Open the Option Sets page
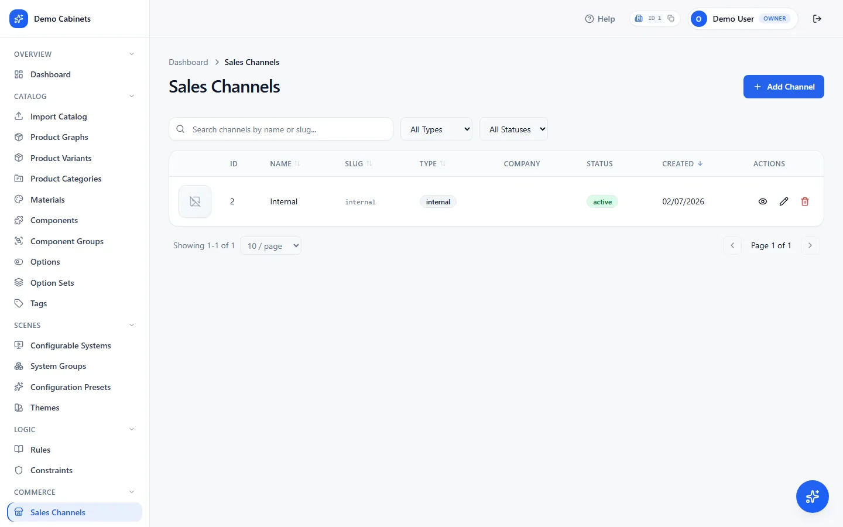This screenshot has width=843, height=527. pos(74,283)
